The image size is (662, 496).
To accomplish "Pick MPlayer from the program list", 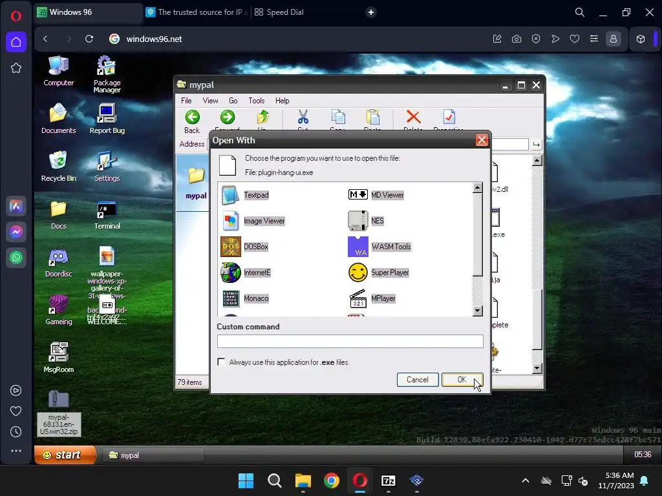I will coord(372,298).
